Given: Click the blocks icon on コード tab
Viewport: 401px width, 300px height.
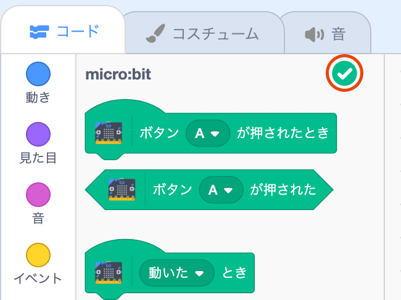Looking at the screenshot, I should [39, 32].
